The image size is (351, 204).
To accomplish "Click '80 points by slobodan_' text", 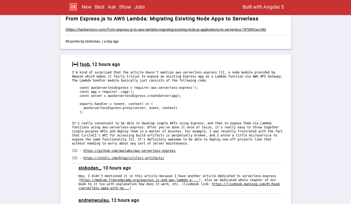I will pyautogui.click(x=83, y=41).
